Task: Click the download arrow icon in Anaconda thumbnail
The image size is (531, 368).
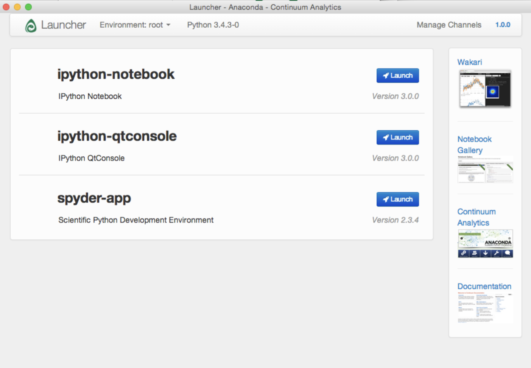Action: tap(485, 253)
